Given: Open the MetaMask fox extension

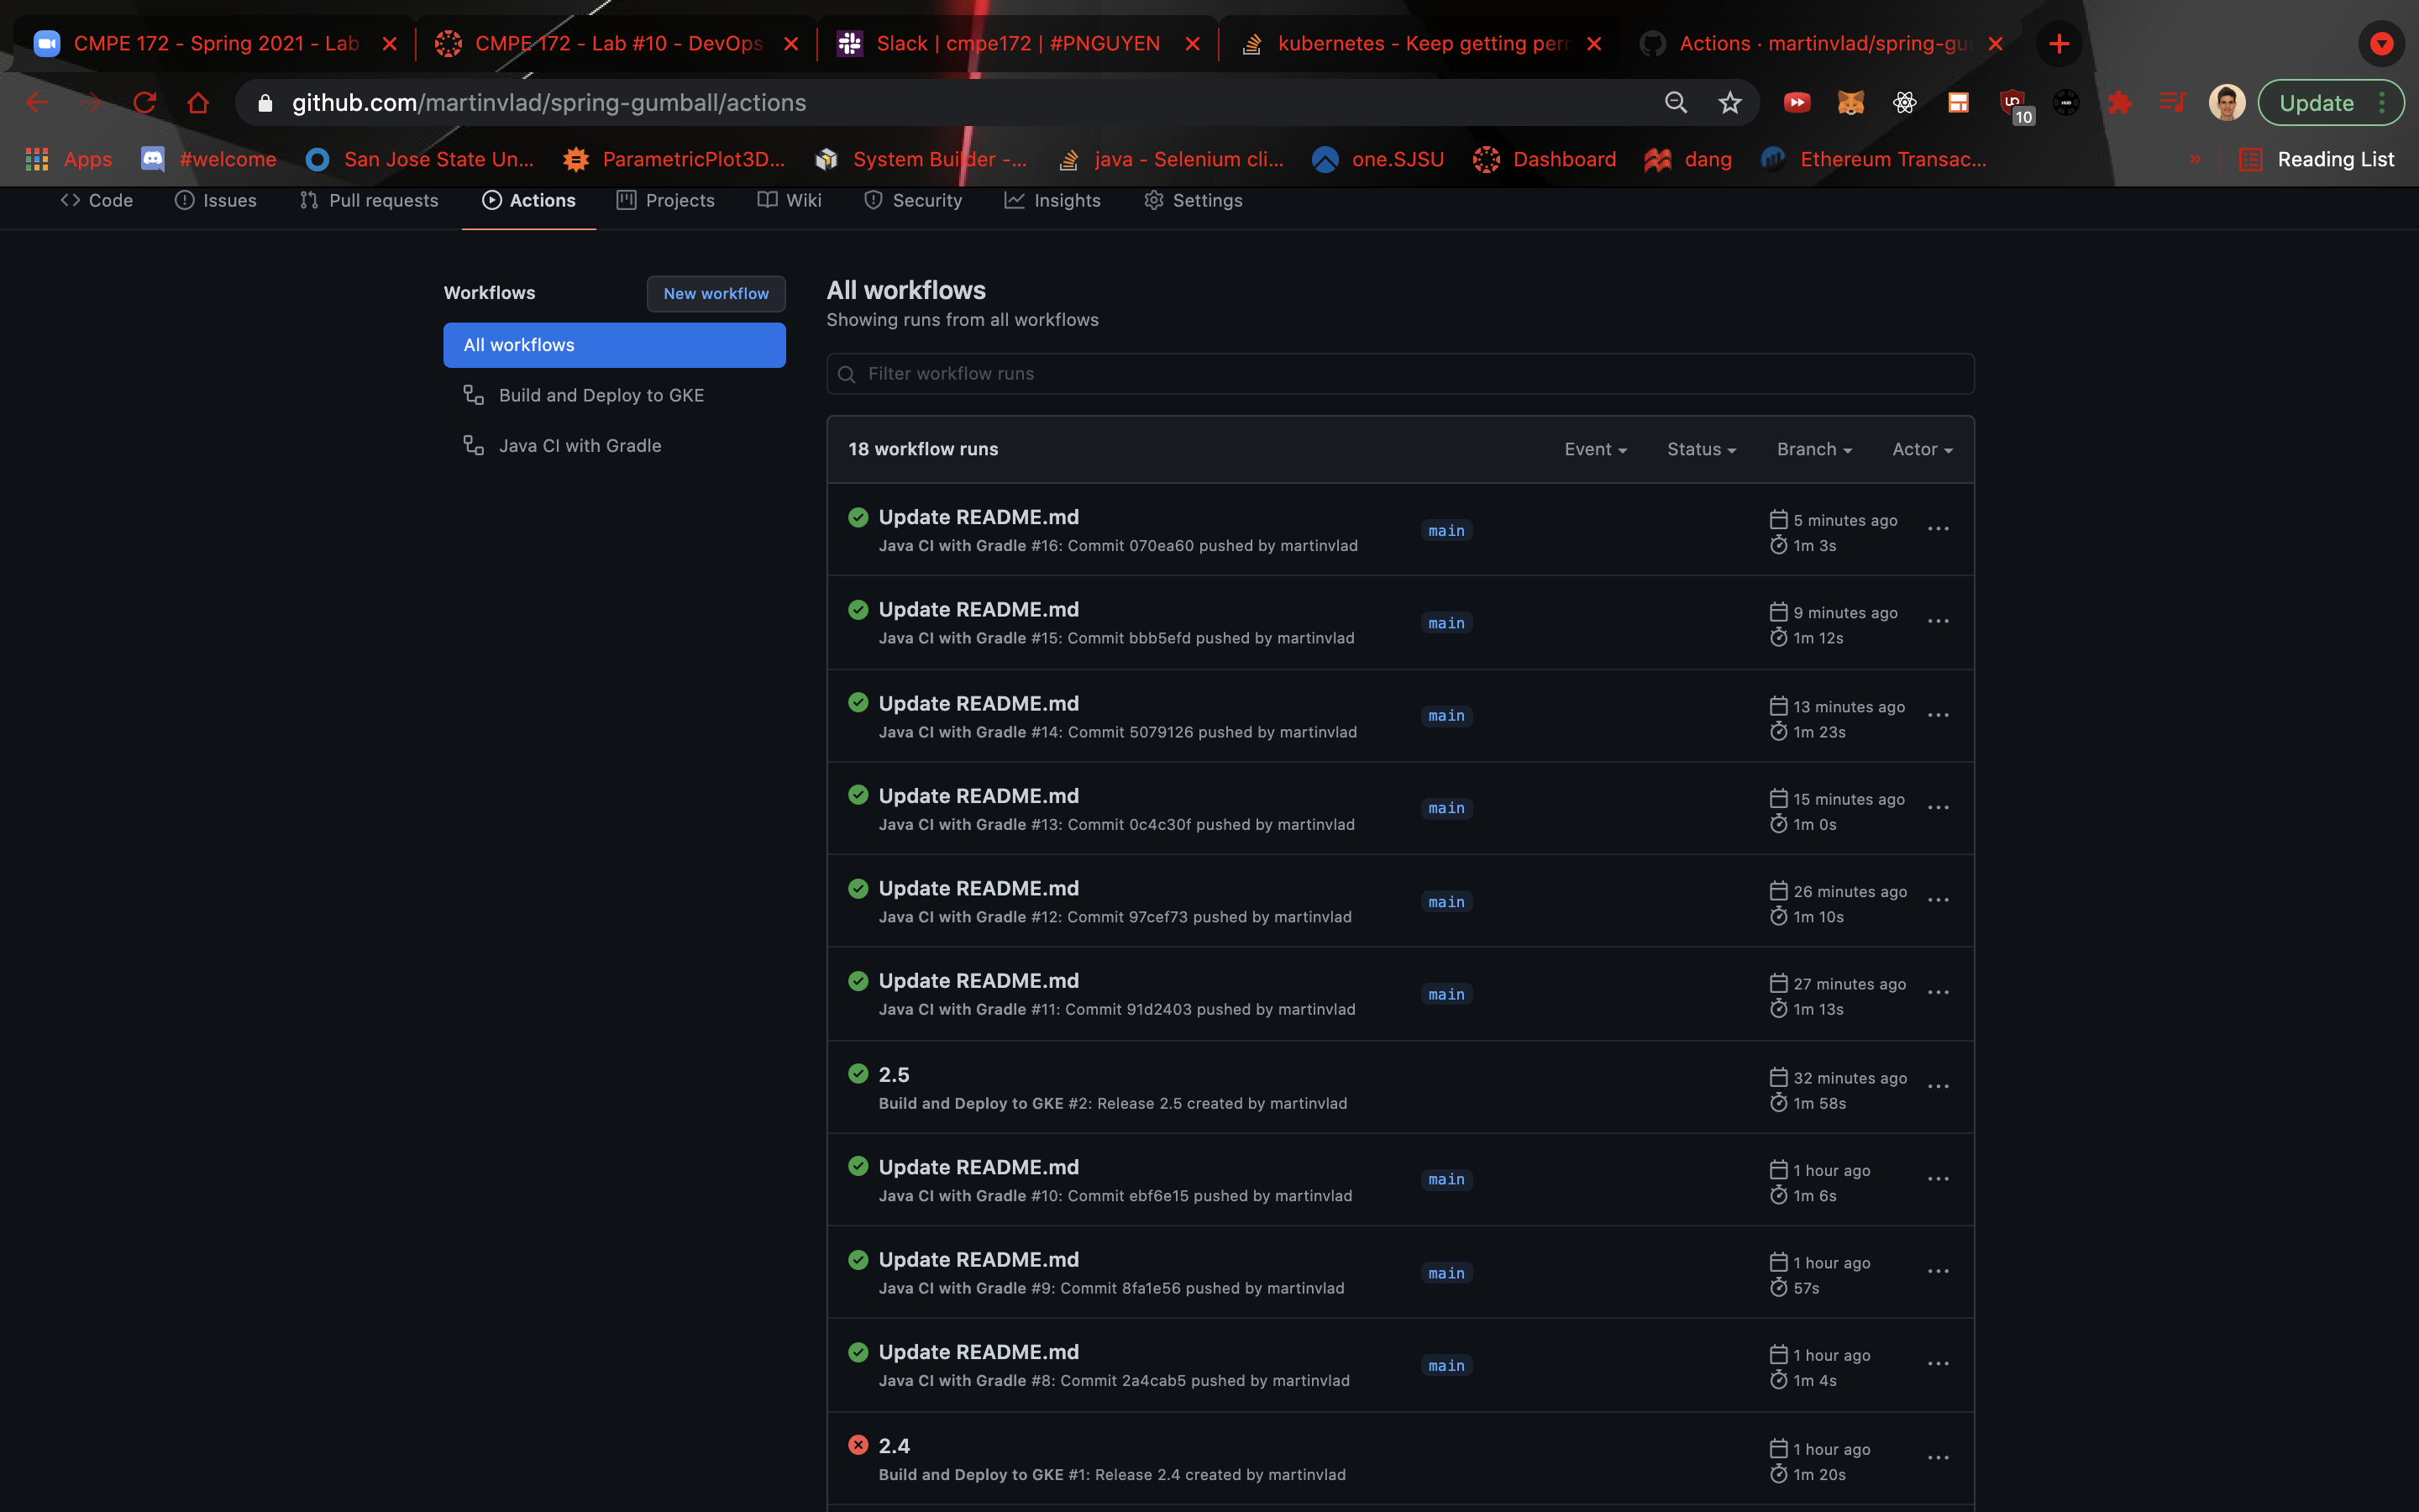Looking at the screenshot, I should coord(1850,102).
